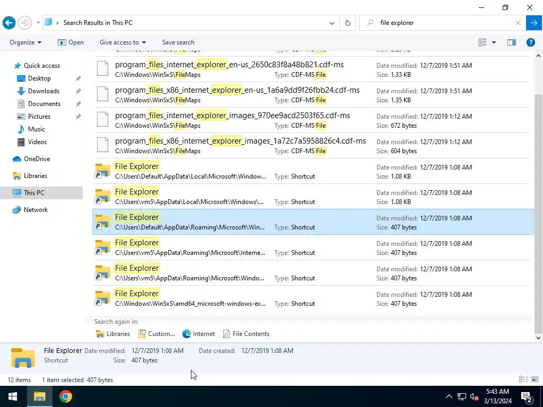Open Desktop in the sidebar
Viewport: 543px width, 407px height.
point(39,78)
